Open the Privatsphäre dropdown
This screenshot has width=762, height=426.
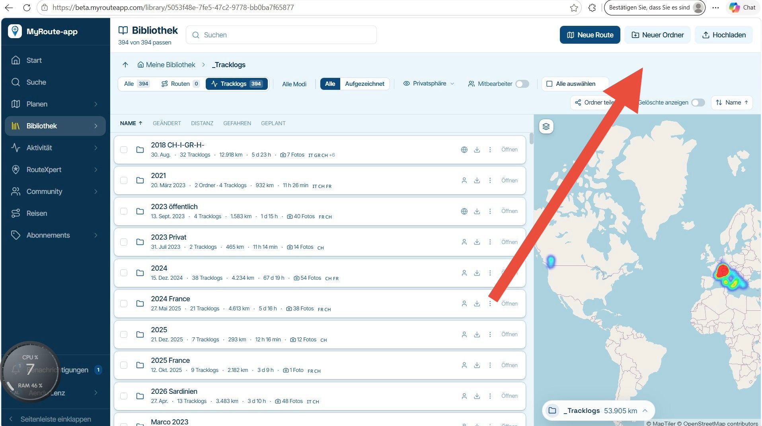429,83
